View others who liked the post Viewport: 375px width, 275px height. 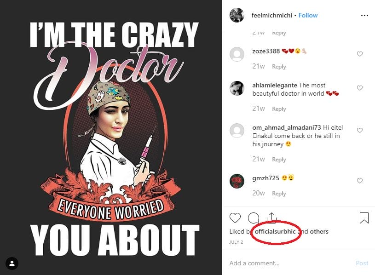(319, 231)
